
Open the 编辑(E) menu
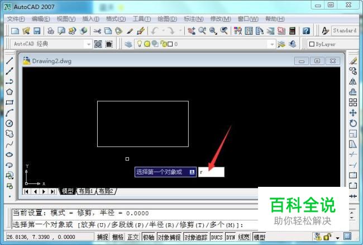(41, 19)
